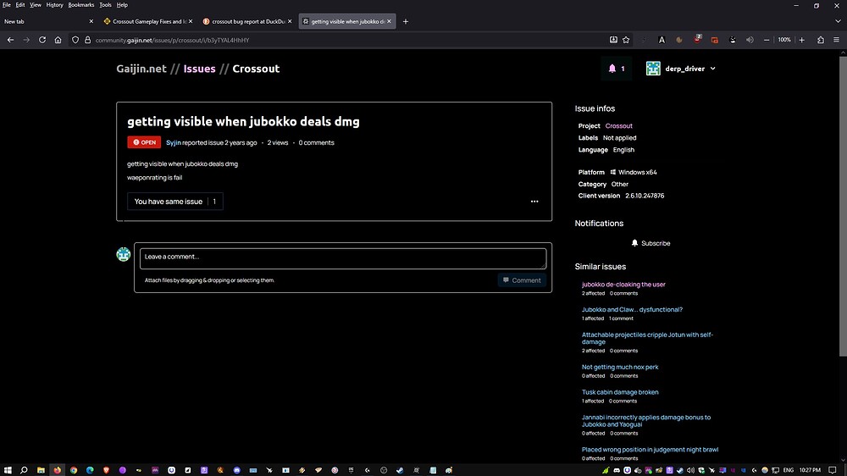Open the Windows Start menu
847x476 pixels.
click(8, 469)
